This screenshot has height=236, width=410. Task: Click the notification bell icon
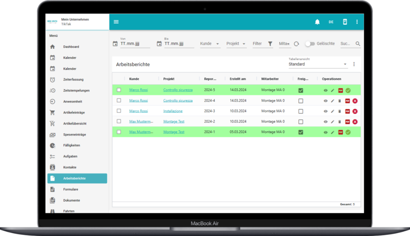317,22
